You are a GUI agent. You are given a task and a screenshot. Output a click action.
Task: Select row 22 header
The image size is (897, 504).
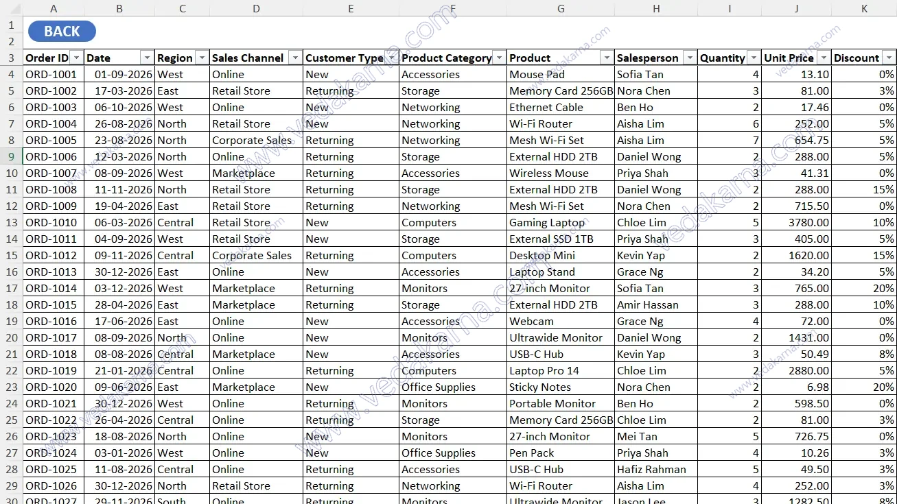11,371
